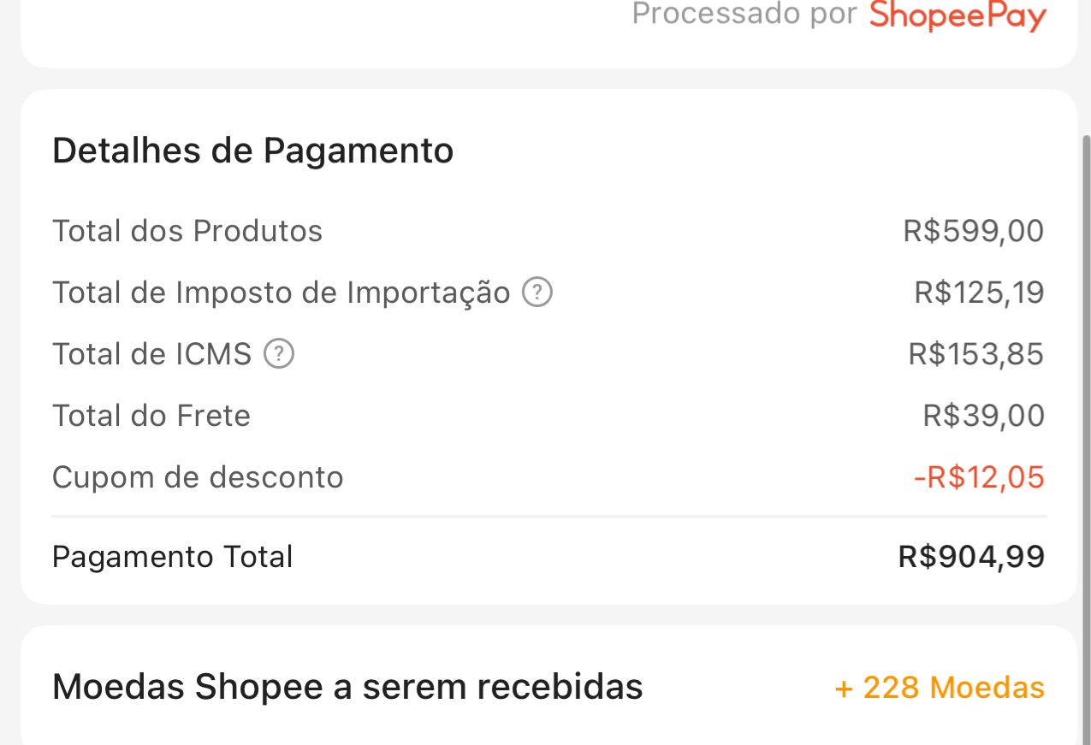Click the Total do Frete label
The width and height of the screenshot is (1091, 745).
(151, 416)
